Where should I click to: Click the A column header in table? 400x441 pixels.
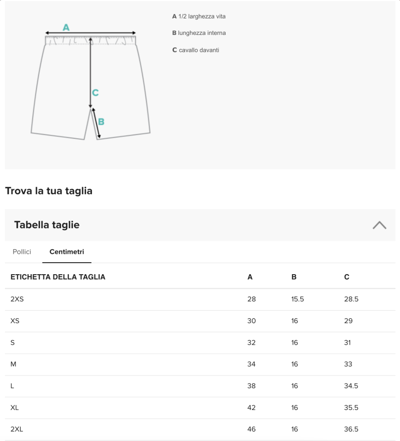(x=250, y=277)
